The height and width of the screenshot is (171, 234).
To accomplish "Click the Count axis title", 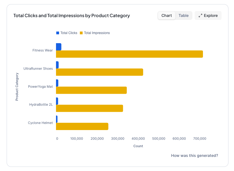I will [x=138, y=146].
